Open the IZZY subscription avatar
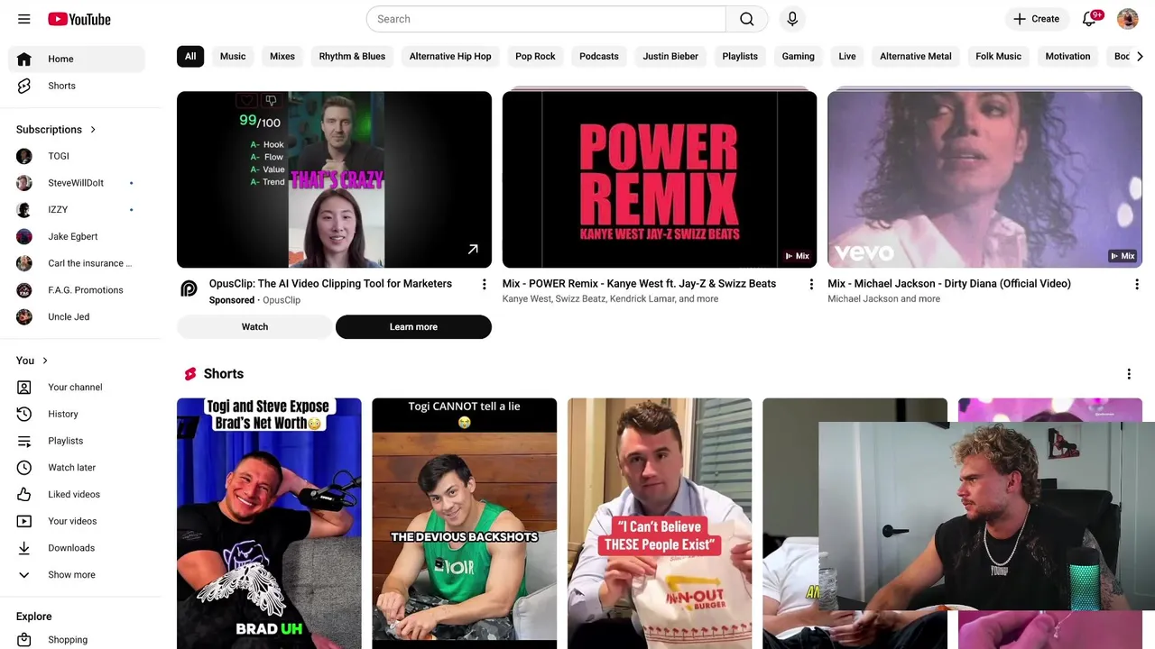This screenshot has width=1155, height=649. (x=24, y=210)
